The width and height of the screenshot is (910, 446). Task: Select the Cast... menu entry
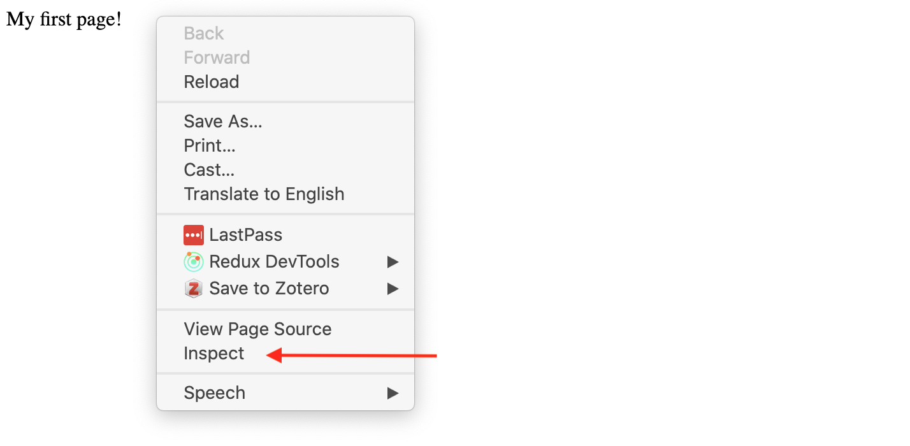[209, 170]
